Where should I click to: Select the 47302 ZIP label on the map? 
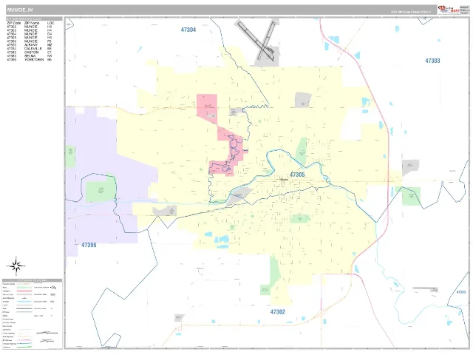[278, 312]
